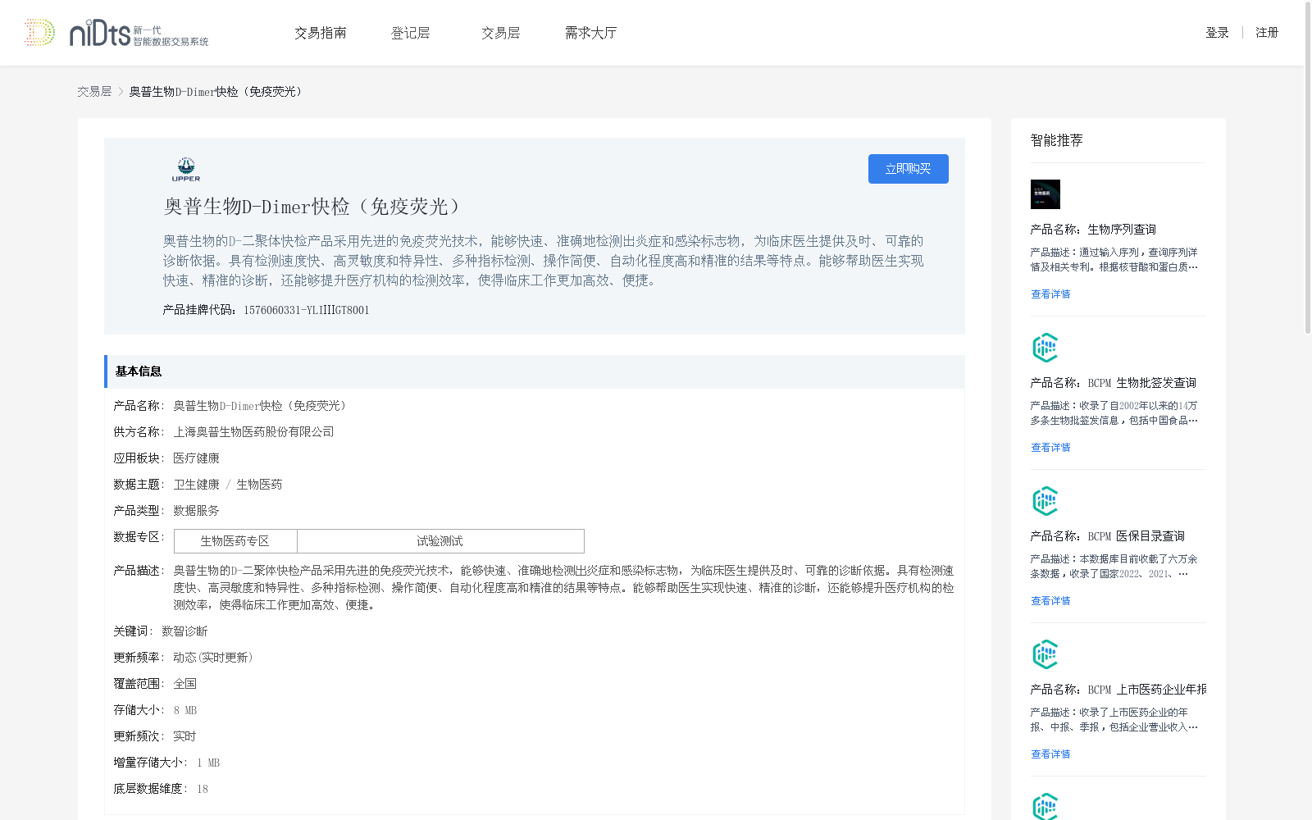Click the BCPM 生物批签发查询 product icon
The height and width of the screenshot is (820, 1312).
1045,348
